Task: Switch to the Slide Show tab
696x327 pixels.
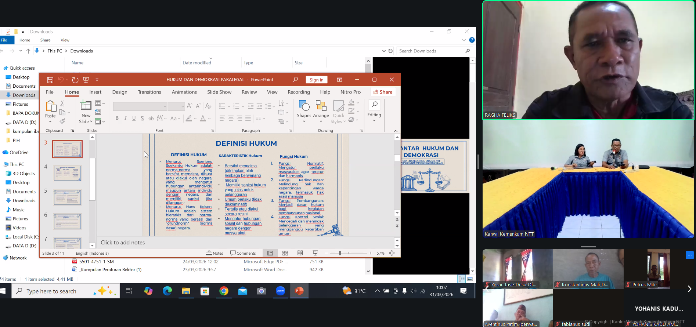Action: point(219,92)
